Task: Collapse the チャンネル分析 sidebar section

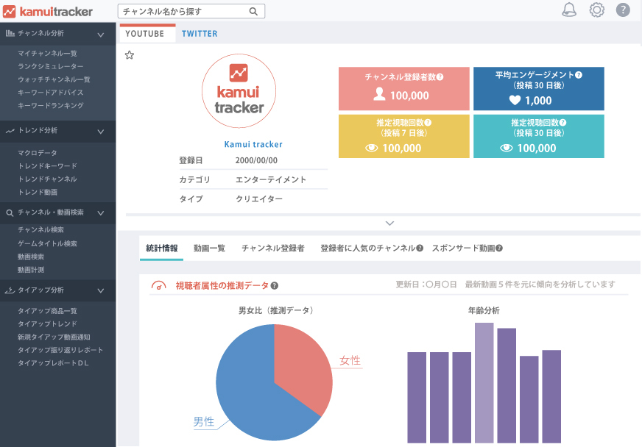Action: coord(101,34)
